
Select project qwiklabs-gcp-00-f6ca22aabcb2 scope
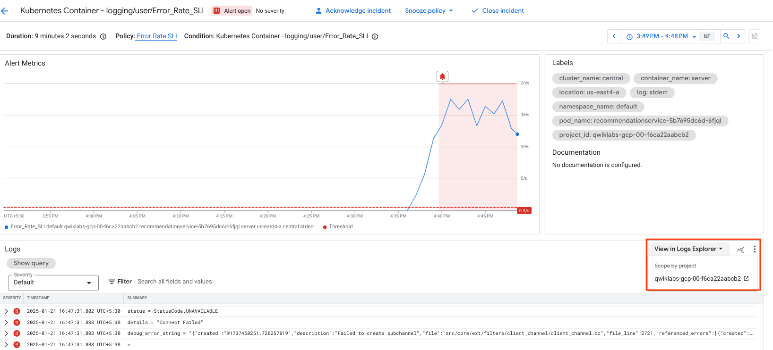click(x=701, y=279)
